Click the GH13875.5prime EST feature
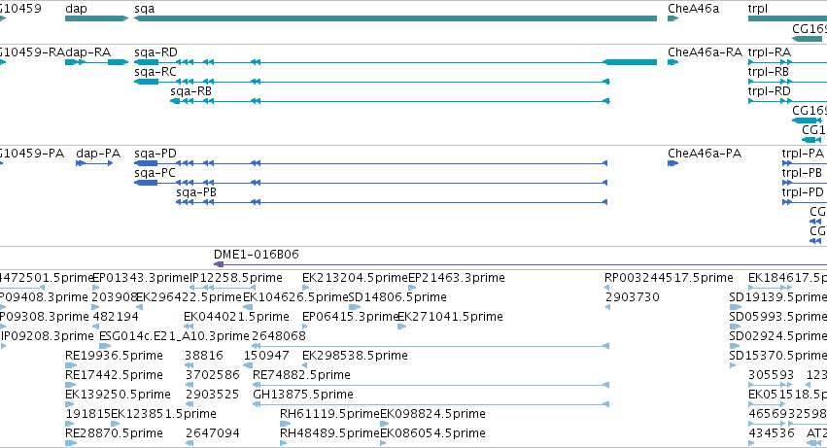This screenshot has width=827, height=448. [431, 404]
